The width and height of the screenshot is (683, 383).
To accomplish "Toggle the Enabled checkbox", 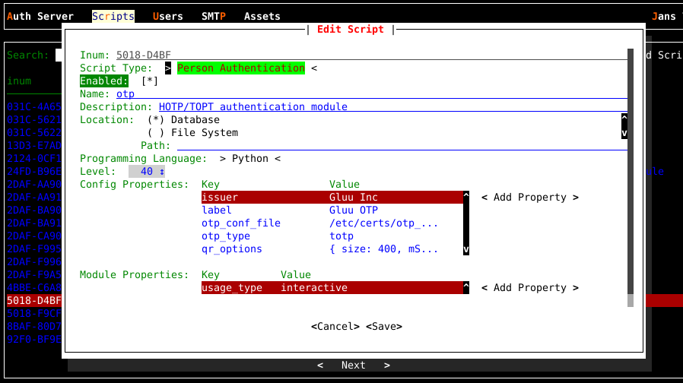I will pos(150,81).
